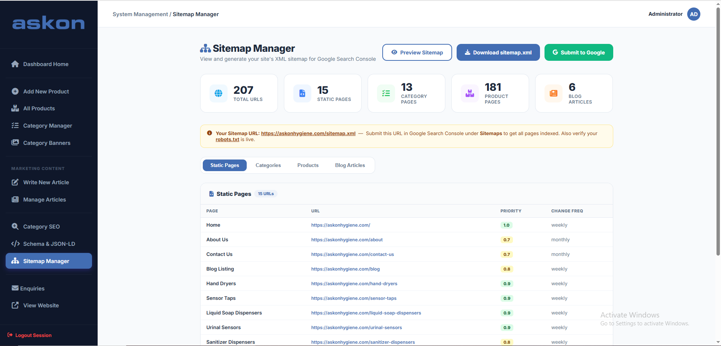This screenshot has height=346, width=721.
Task: Click the globe icon on Total URLs card
Action: 219,93
